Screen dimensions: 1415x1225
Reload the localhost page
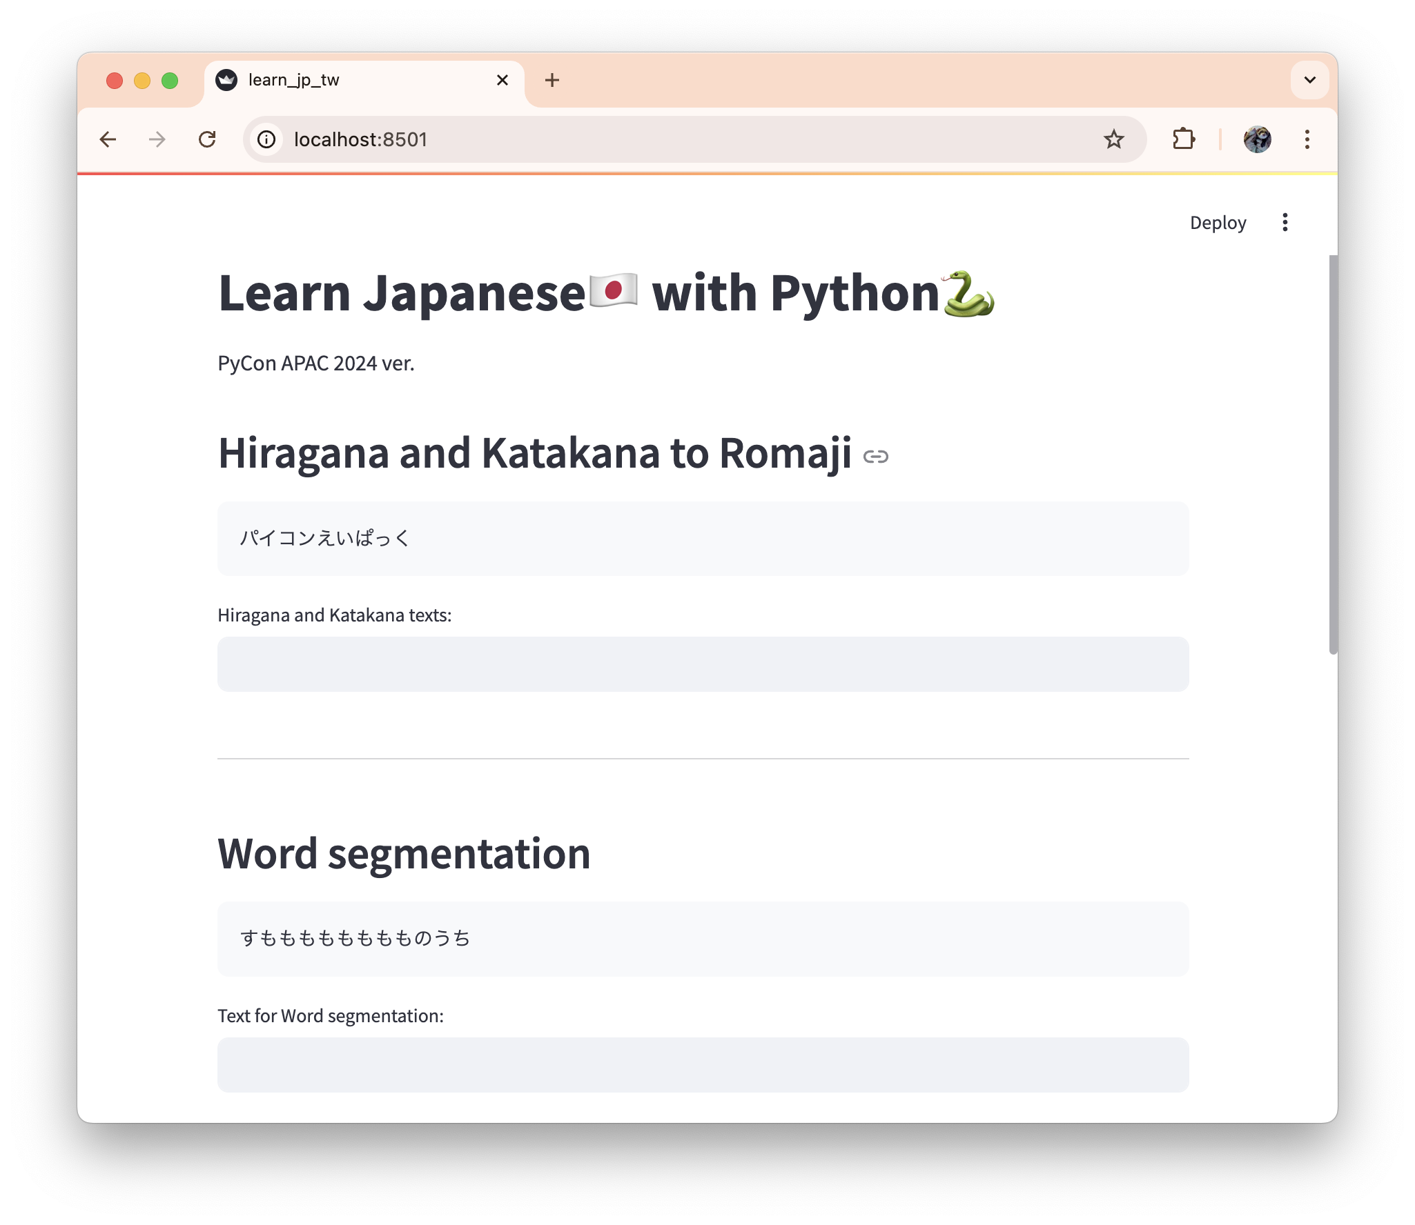207,139
